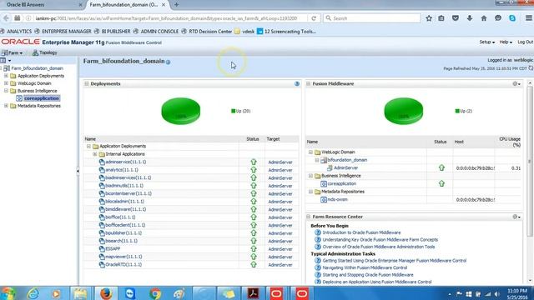Screen dimensions: 534x300
Task: Click the info icon beside Farm_bifoundation_domain title
Action: pyautogui.click(x=169, y=62)
